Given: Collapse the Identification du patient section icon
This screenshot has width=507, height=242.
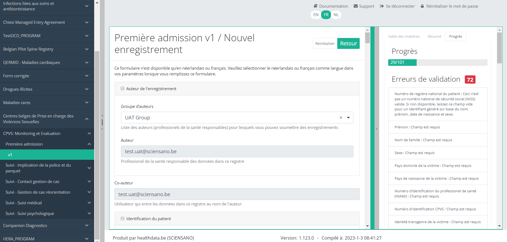Looking at the screenshot, I should click(x=123, y=219).
